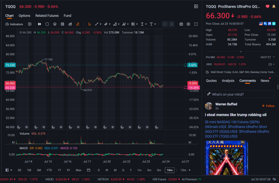This screenshot has width=279, height=183.
Task: Select the D daily interval
Action: coord(99,170)
